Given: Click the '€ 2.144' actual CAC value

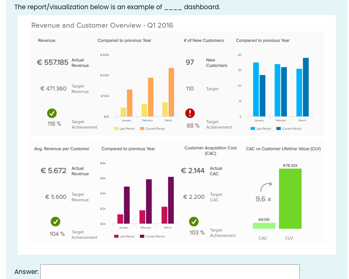Looking at the screenshot, I should (193, 170).
